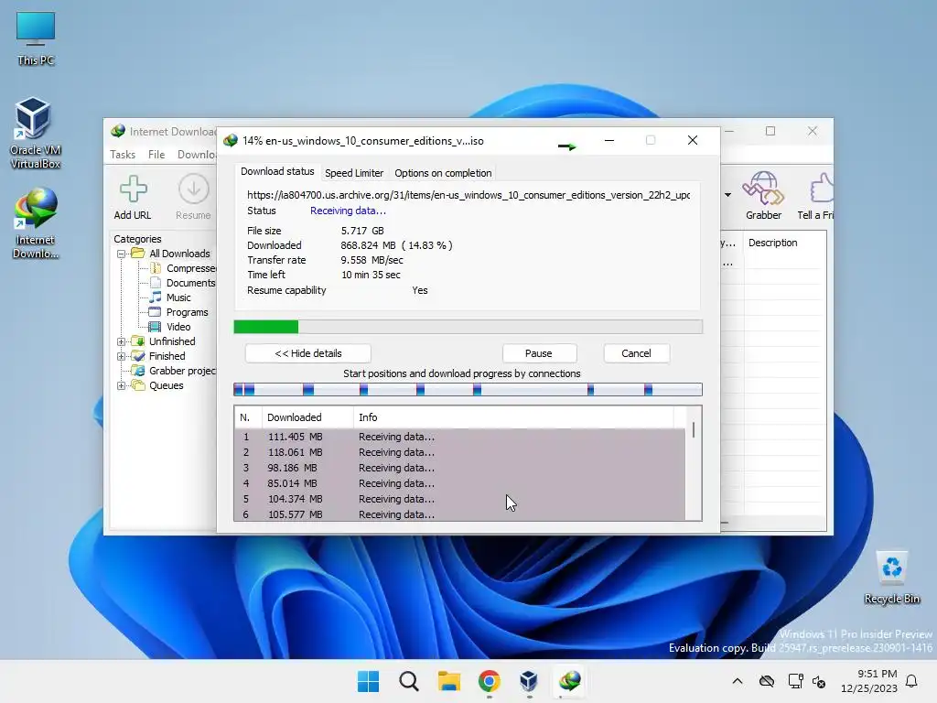Open notifications bell icon
Viewport: 937px width, 703px height.
pyautogui.click(x=912, y=681)
